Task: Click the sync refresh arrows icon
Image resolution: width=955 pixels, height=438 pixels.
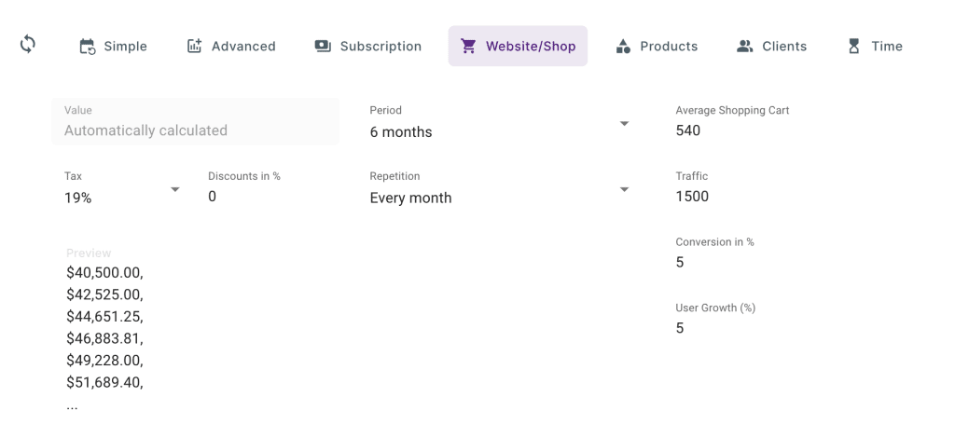Action: [27, 45]
